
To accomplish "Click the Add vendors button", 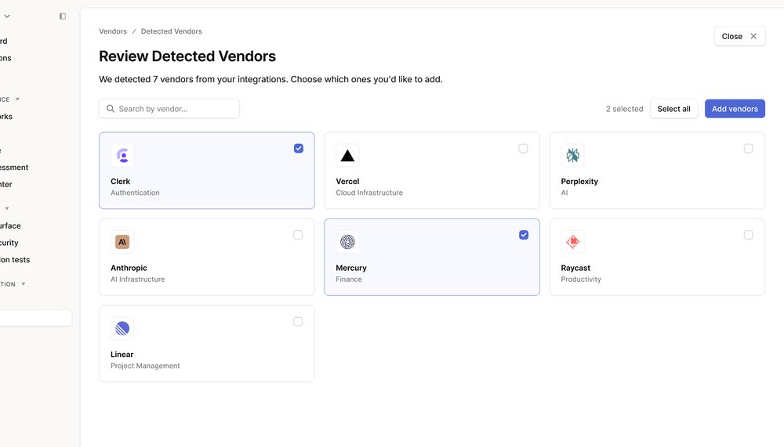I will coord(735,108).
